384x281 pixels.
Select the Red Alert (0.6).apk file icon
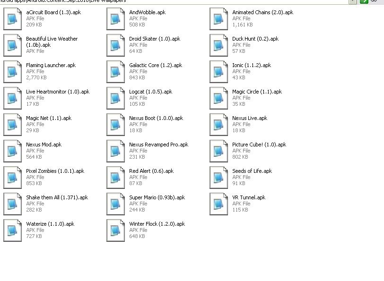115,177
